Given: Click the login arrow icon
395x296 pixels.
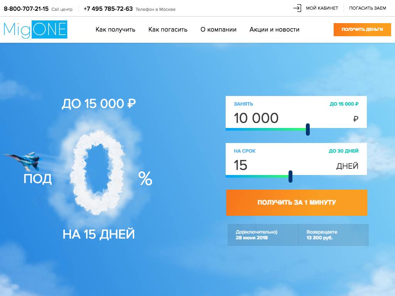Looking at the screenshot, I should pos(297,8).
